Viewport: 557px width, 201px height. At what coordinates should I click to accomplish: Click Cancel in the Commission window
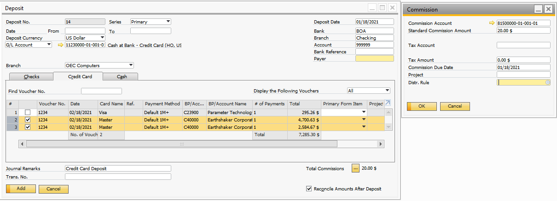(x=455, y=106)
